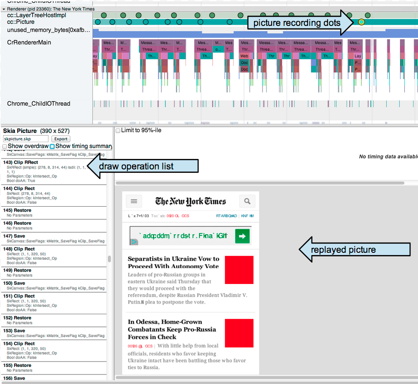Click the blue ad choices triangle icon
The image size is (418, 384).
(134, 242)
